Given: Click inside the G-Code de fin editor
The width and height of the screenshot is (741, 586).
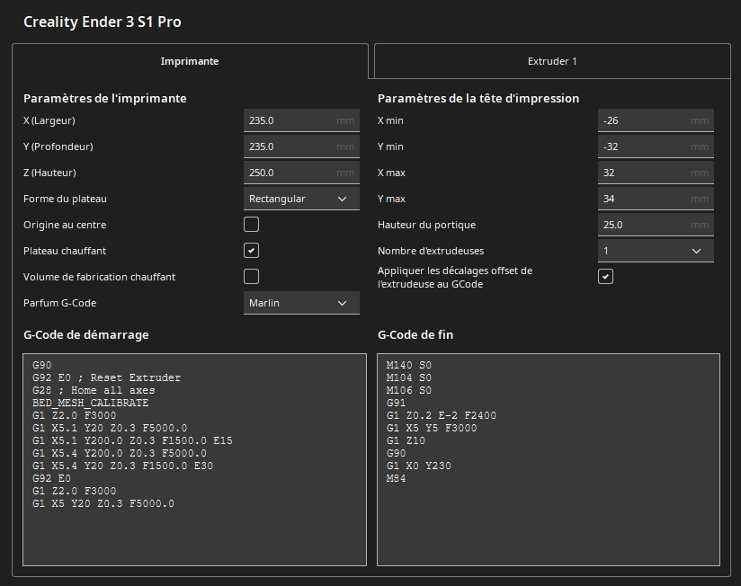Looking at the screenshot, I should 549,459.
